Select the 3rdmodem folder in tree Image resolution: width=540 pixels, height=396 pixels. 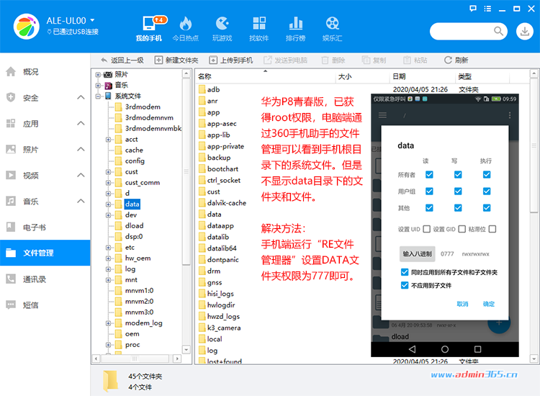click(x=143, y=107)
